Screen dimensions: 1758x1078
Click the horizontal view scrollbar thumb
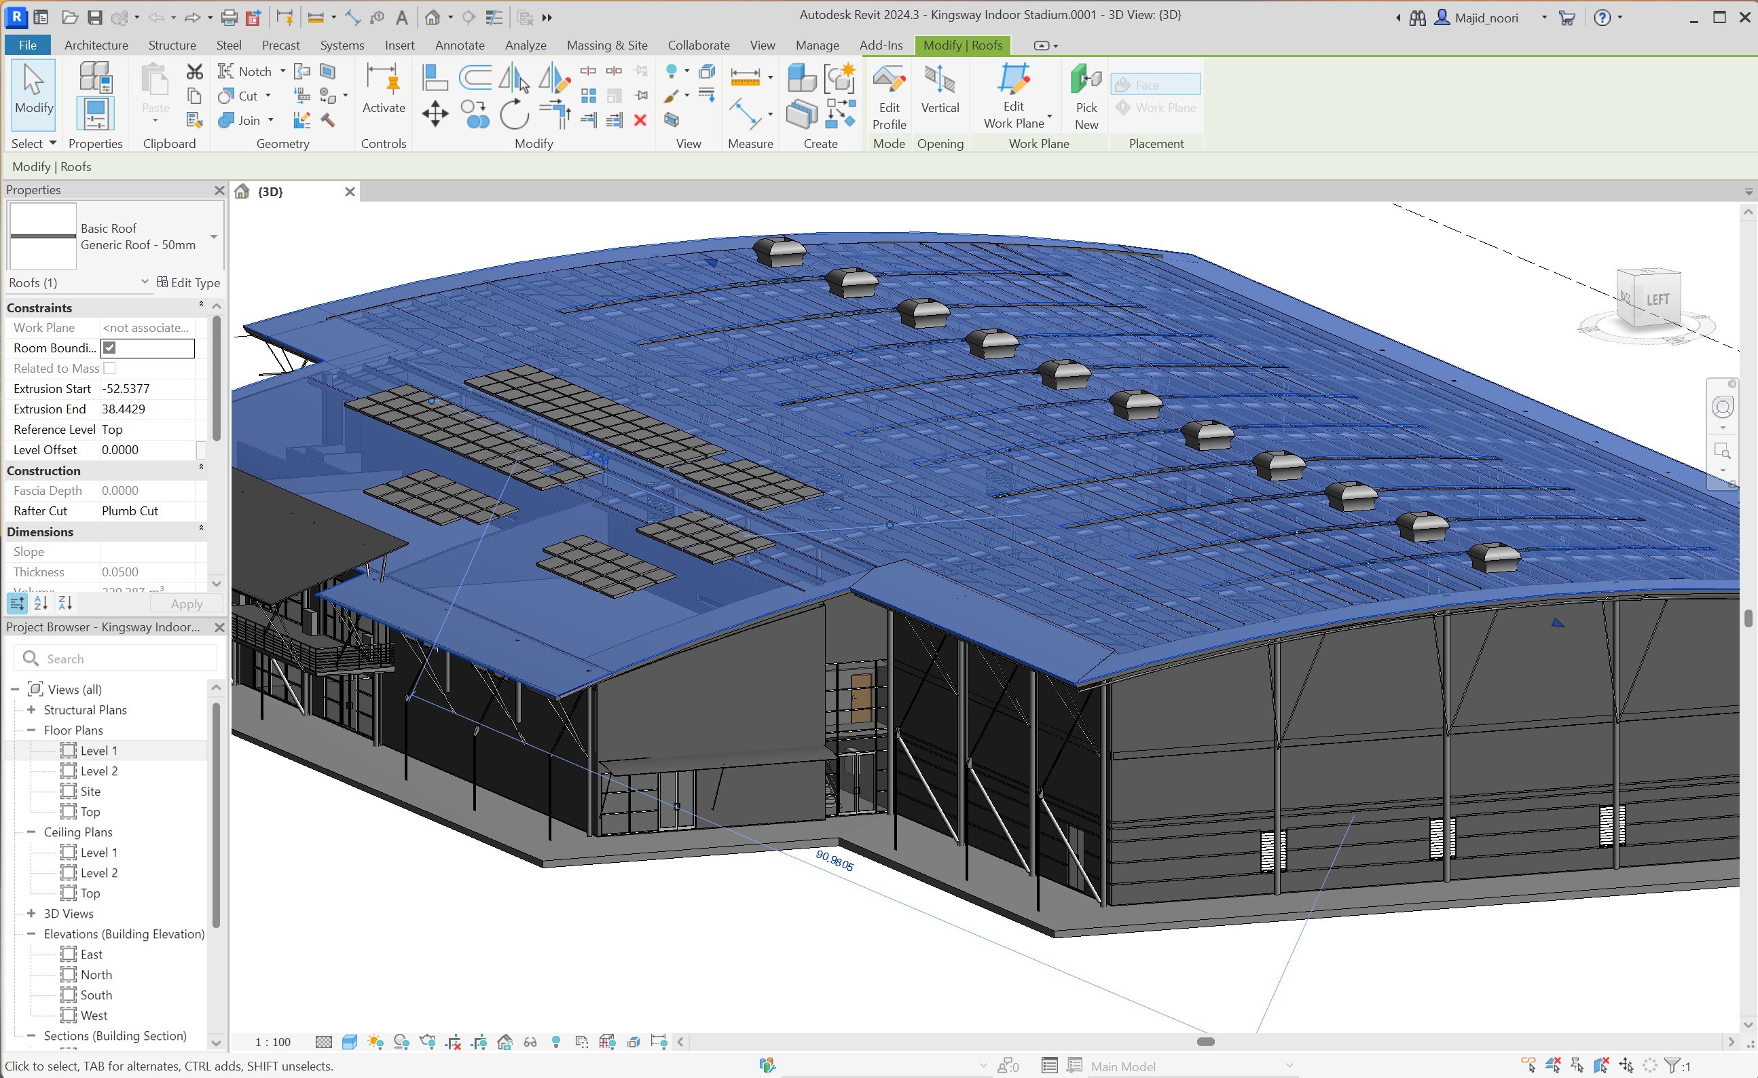coord(1205,1041)
